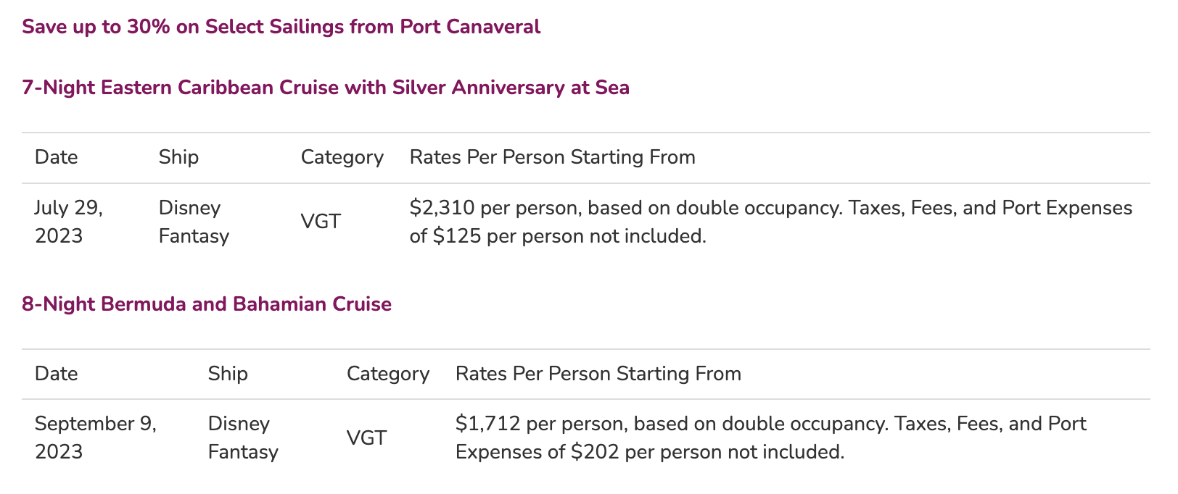The height and width of the screenshot is (494, 1178).
Task: Select Disney Fantasy in the September 9 row
Action: coord(243,438)
